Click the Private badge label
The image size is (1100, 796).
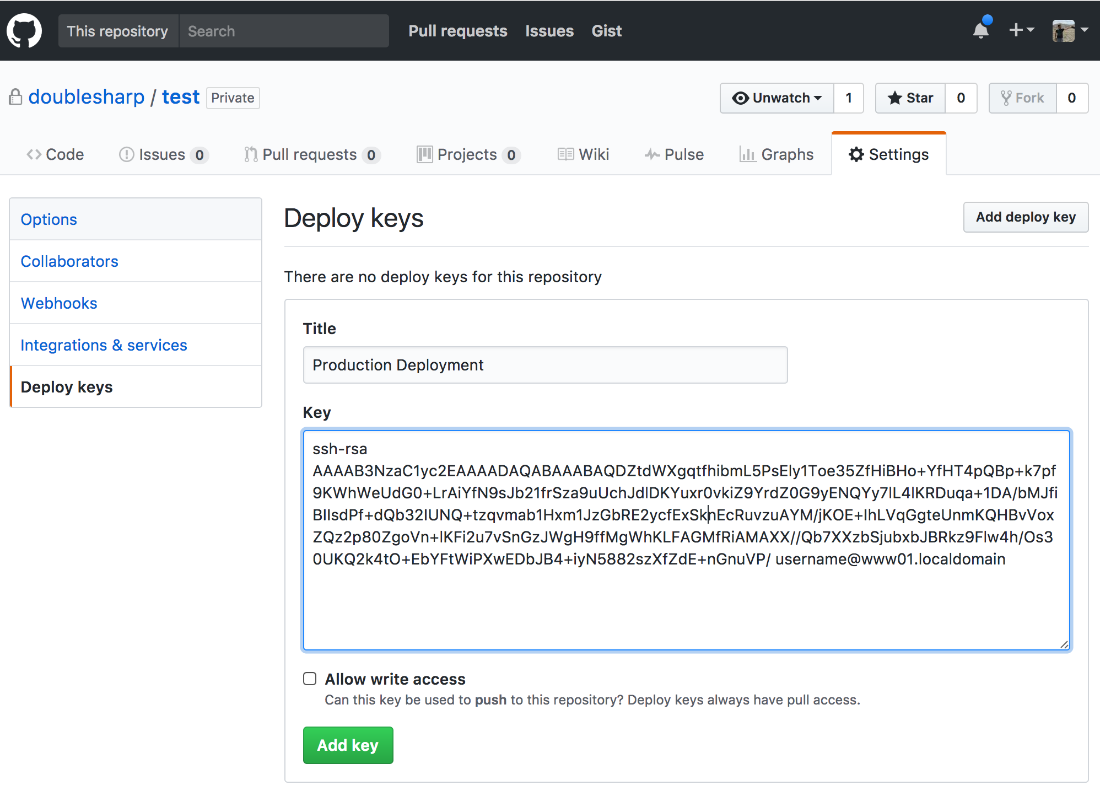click(x=233, y=98)
